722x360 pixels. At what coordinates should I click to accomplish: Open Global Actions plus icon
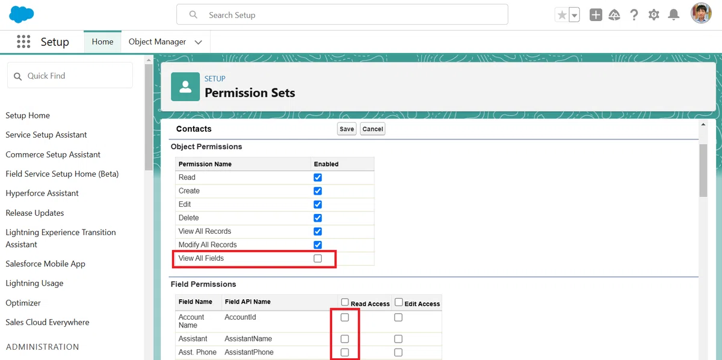pyautogui.click(x=596, y=15)
